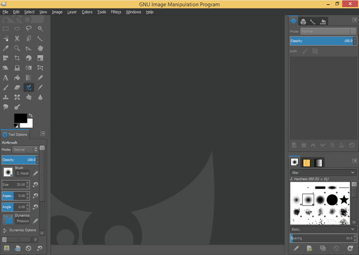Open Brushes dock tab configuration menu arrow
This screenshot has height=255, width=359.
pyautogui.click(x=355, y=161)
